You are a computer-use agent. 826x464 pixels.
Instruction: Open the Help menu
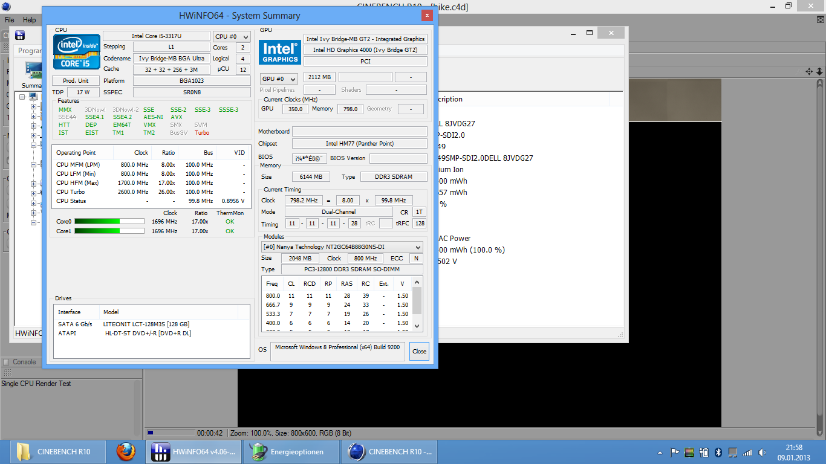pyautogui.click(x=30, y=20)
